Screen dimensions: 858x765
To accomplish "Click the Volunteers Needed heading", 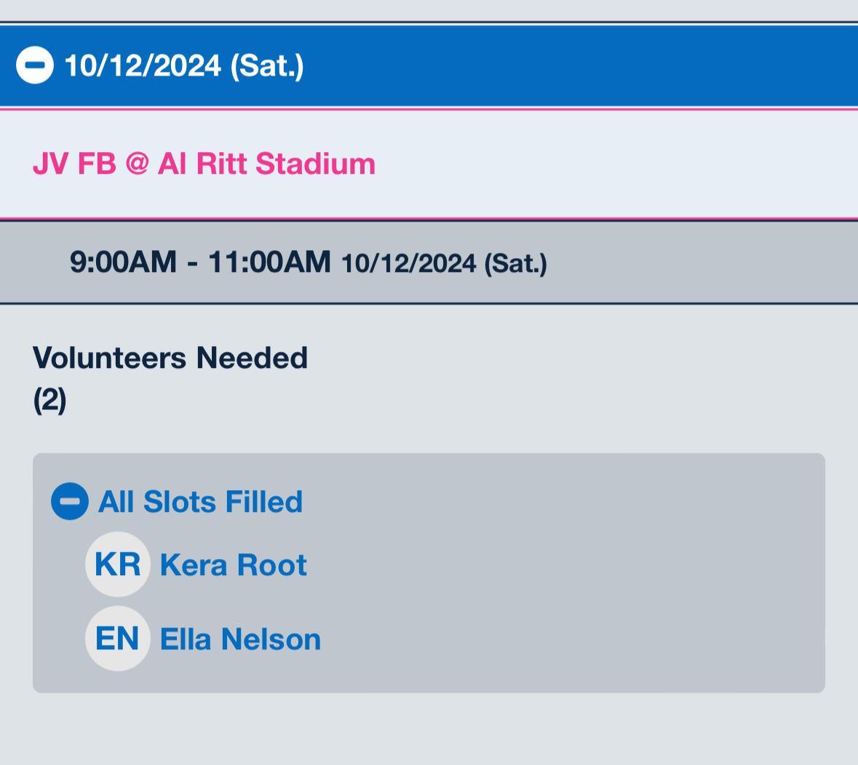I will [170, 358].
